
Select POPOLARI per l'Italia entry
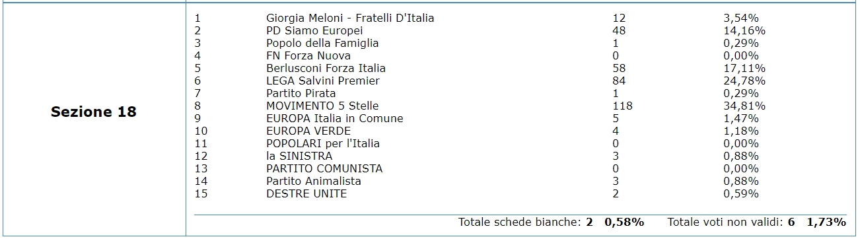coord(323,143)
